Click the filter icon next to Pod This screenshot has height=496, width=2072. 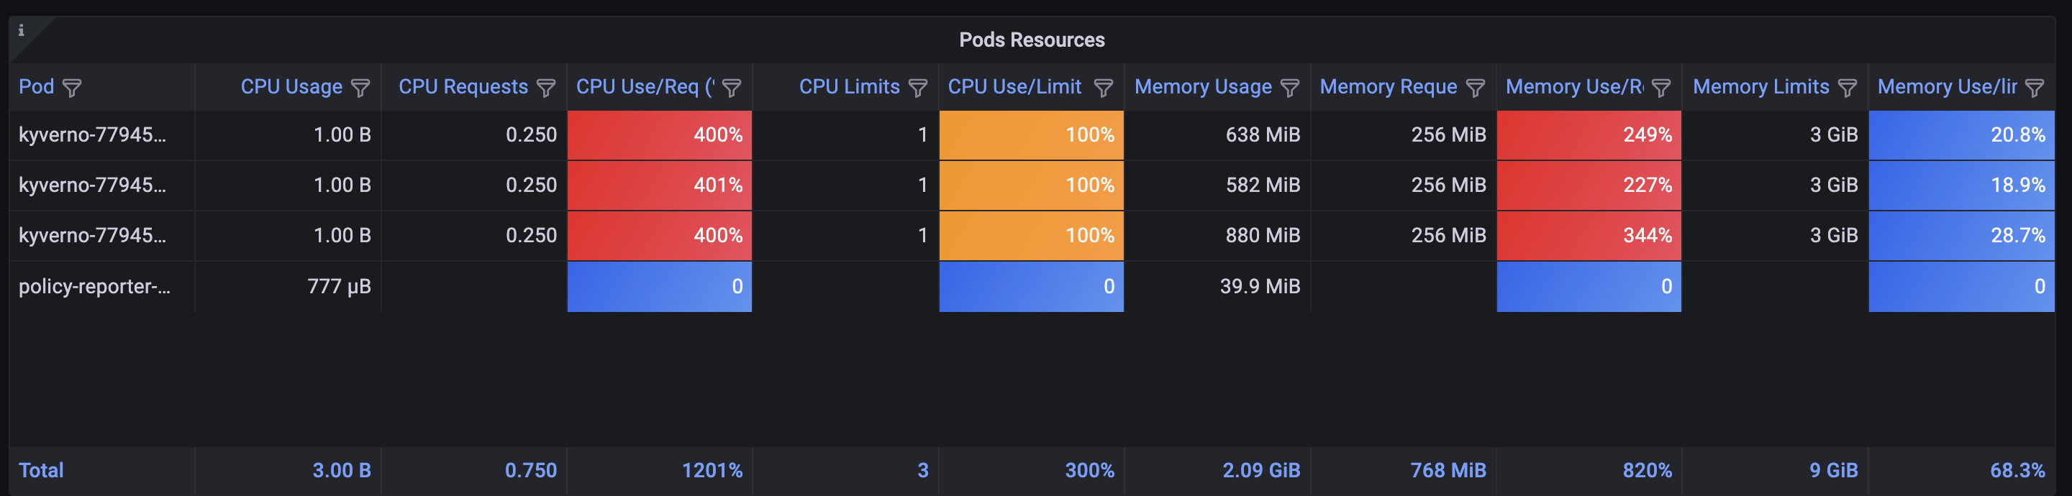click(x=72, y=88)
